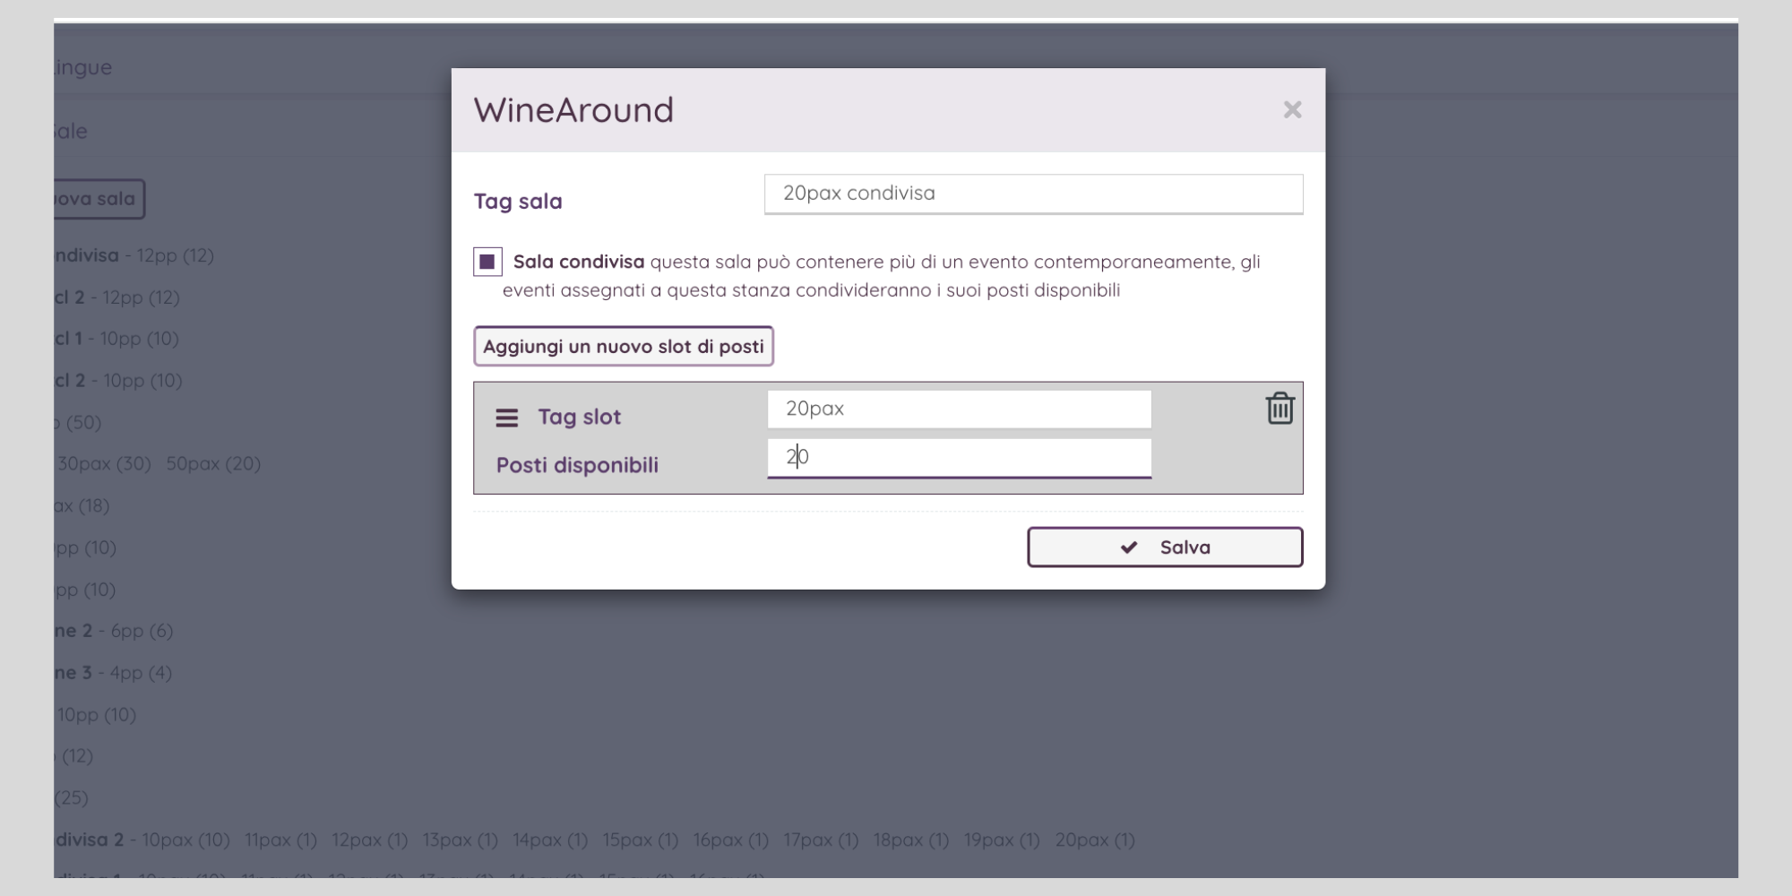Click the background slot '11pax (1)' in divisa 2 row
1792x896 pixels.
(280, 840)
